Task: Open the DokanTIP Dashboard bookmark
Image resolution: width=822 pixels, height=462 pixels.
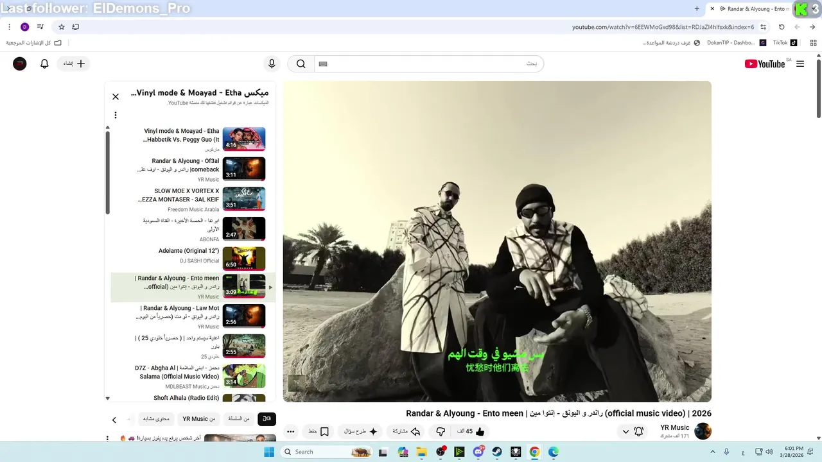Action: click(x=736, y=43)
